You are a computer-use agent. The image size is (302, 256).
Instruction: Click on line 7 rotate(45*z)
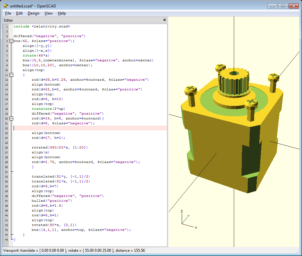pyautogui.click(x=36, y=56)
